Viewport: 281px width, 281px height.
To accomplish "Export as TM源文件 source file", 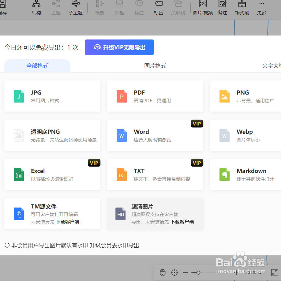I will coord(52,214).
